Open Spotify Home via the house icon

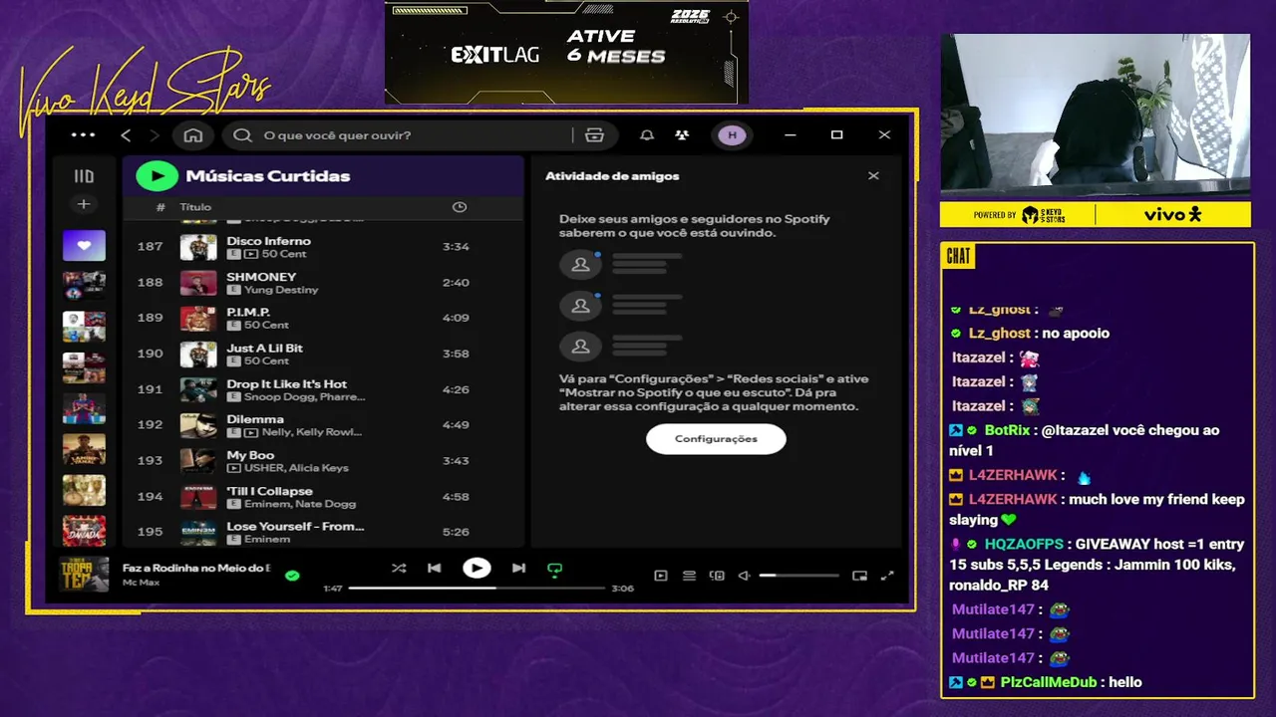(x=193, y=135)
